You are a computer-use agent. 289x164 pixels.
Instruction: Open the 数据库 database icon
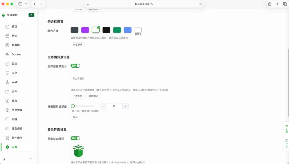tap(7, 45)
